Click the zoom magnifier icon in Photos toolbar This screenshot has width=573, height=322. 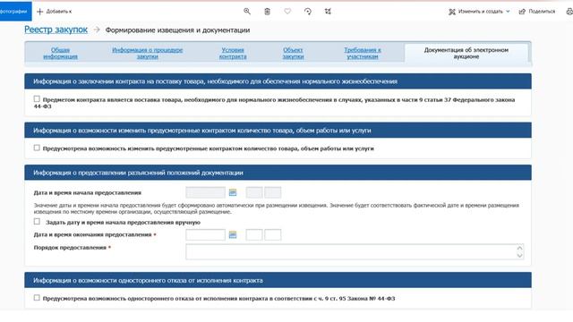click(247, 12)
